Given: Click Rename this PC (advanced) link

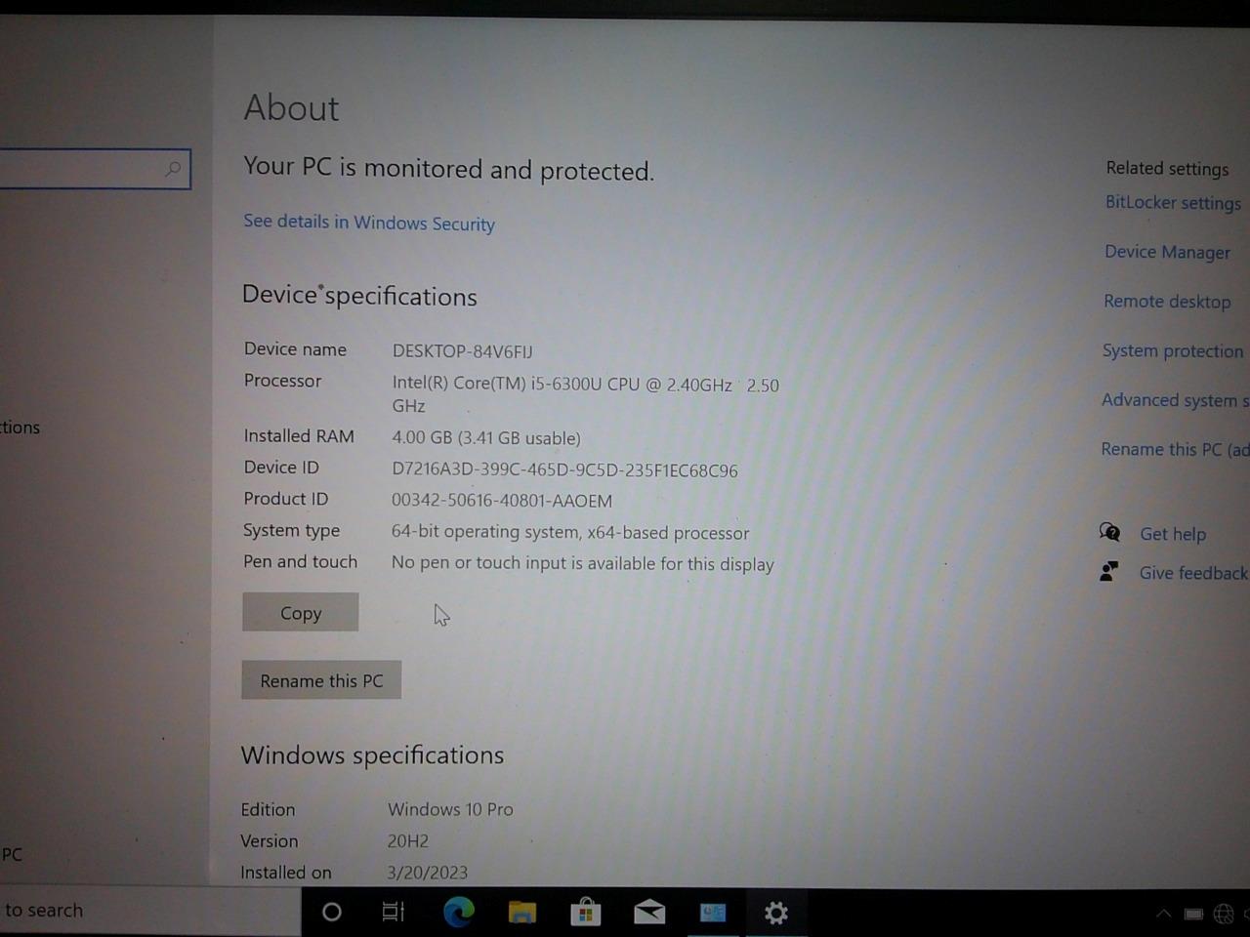Looking at the screenshot, I should click(x=1175, y=449).
